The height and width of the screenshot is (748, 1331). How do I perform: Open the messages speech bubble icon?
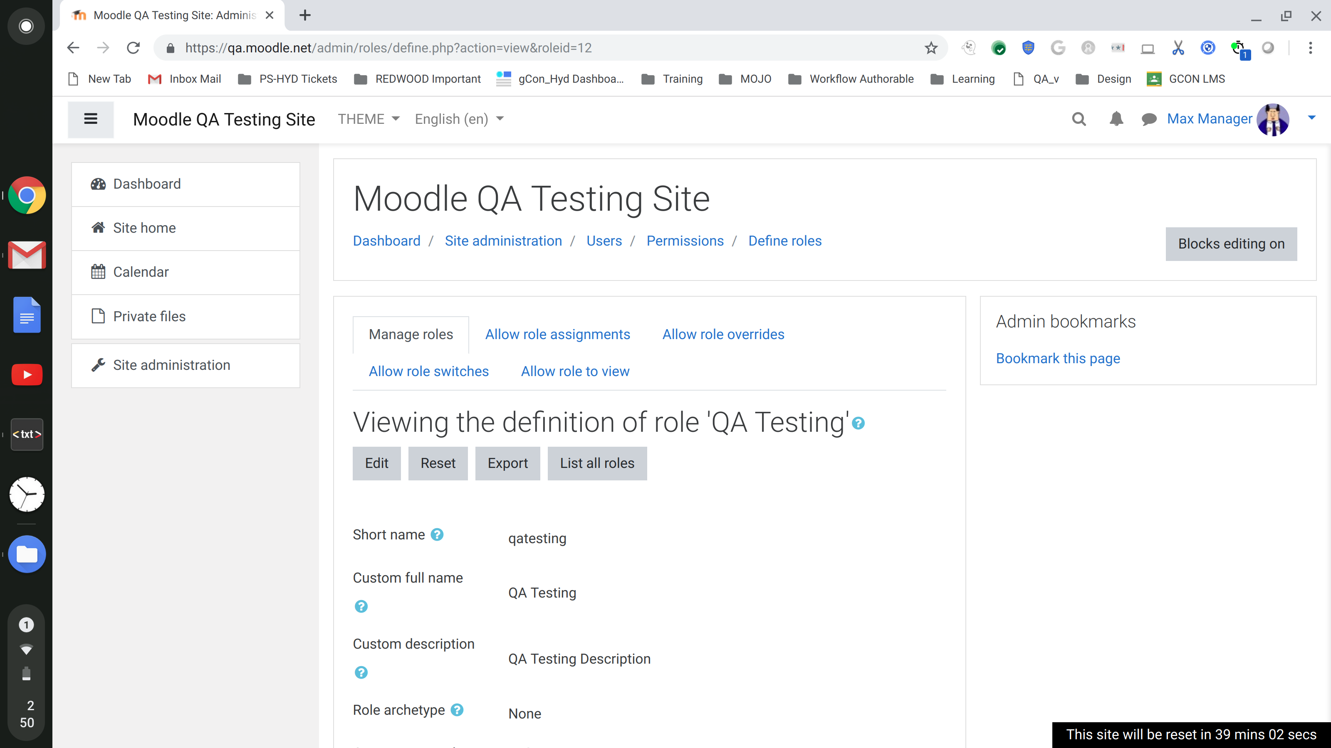(1148, 119)
